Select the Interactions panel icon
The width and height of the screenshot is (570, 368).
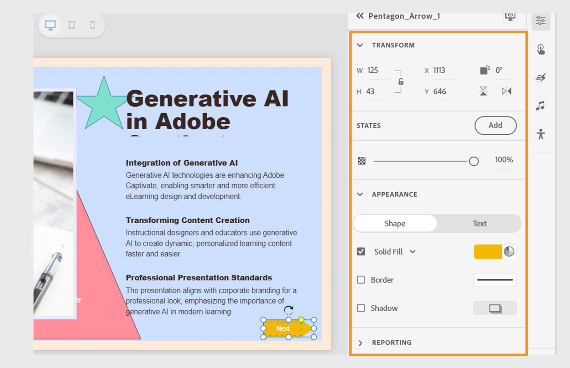click(541, 50)
